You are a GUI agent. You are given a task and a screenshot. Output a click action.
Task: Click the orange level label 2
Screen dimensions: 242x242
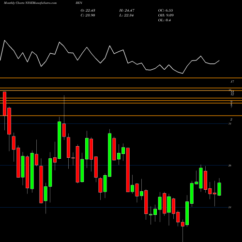coord(231,120)
